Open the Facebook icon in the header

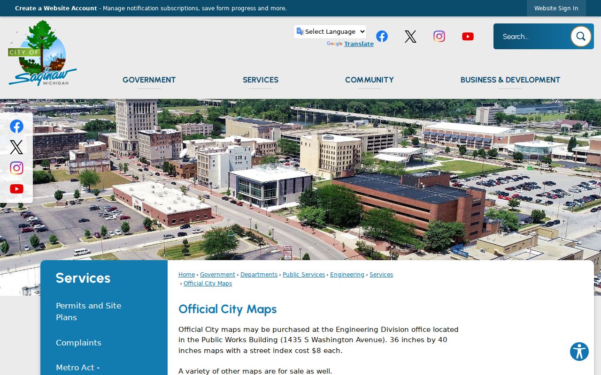pyautogui.click(x=382, y=37)
